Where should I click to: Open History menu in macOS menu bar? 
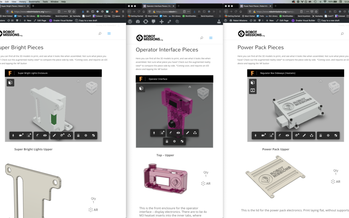pyautogui.click(x=23, y=2)
